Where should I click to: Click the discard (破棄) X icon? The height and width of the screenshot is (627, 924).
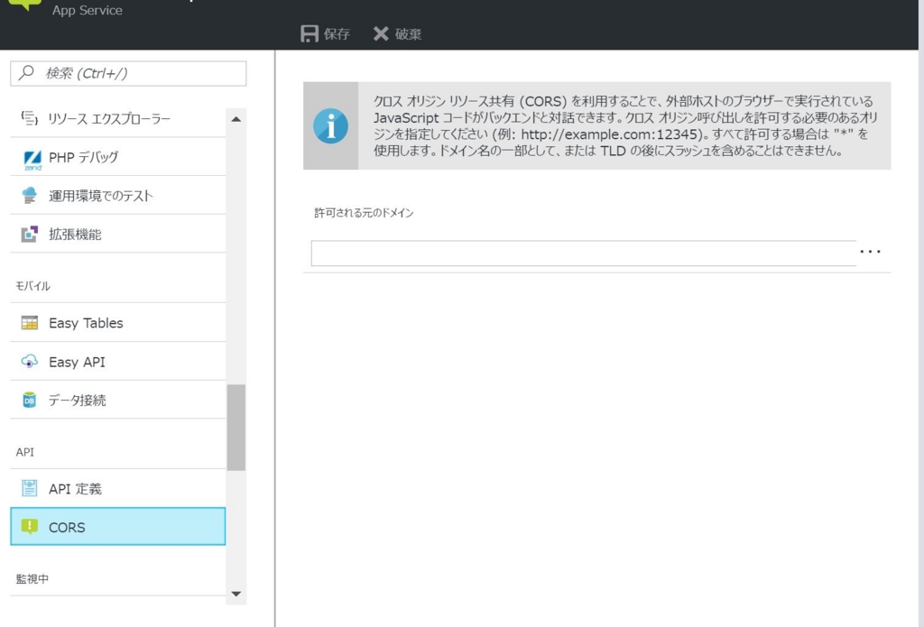[x=381, y=33]
